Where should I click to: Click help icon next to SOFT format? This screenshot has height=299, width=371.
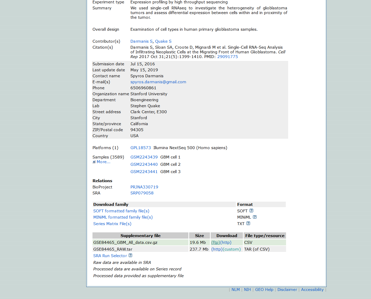[251, 211]
